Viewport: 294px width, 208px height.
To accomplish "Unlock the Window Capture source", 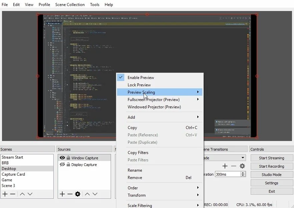I will 68,158.
